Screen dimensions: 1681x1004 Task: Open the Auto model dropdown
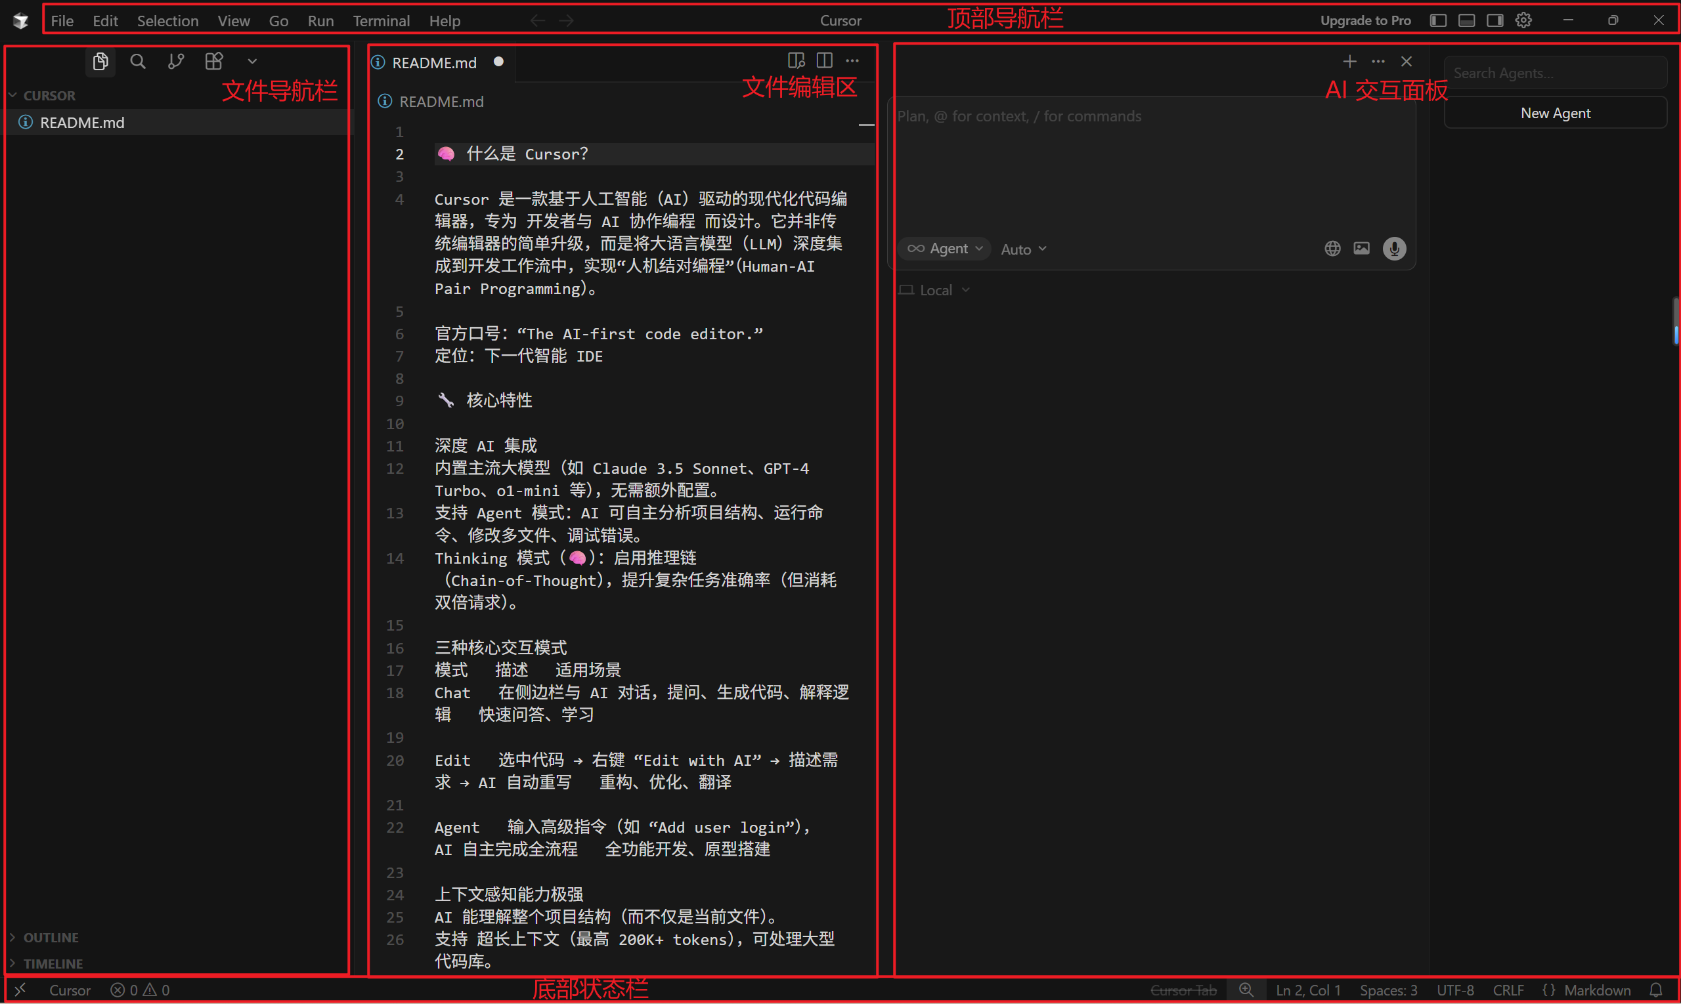pos(1023,249)
